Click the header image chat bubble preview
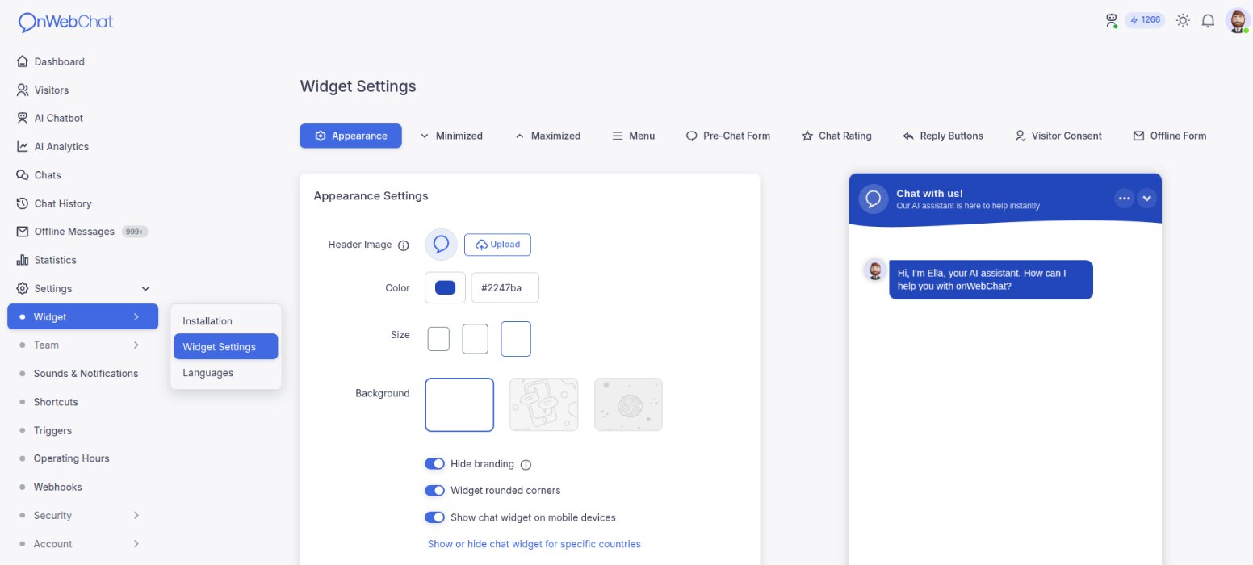 (441, 244)
